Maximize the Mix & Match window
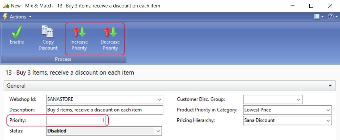Viewport: 340px width, 140px height. click(311, 6)
